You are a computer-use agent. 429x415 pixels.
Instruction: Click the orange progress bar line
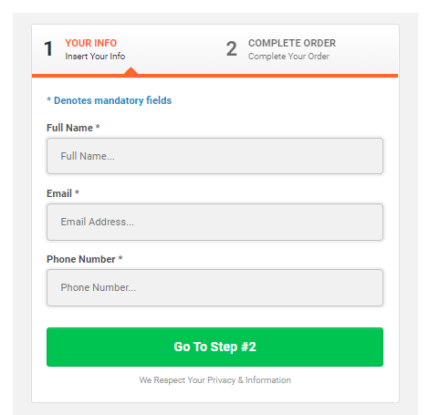tap(214, 76)
